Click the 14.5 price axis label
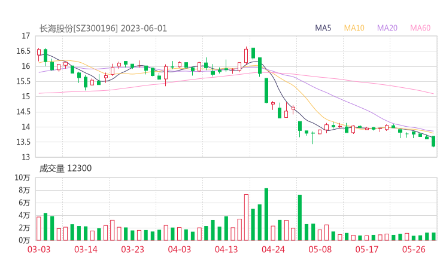The height and width of the screenshot is (263, 443). pos(23,112)
